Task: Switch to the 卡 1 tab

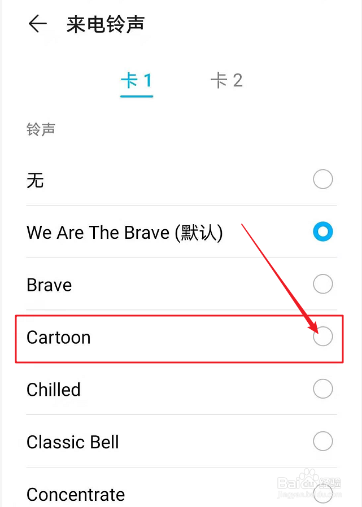Action: coord(137,80)
